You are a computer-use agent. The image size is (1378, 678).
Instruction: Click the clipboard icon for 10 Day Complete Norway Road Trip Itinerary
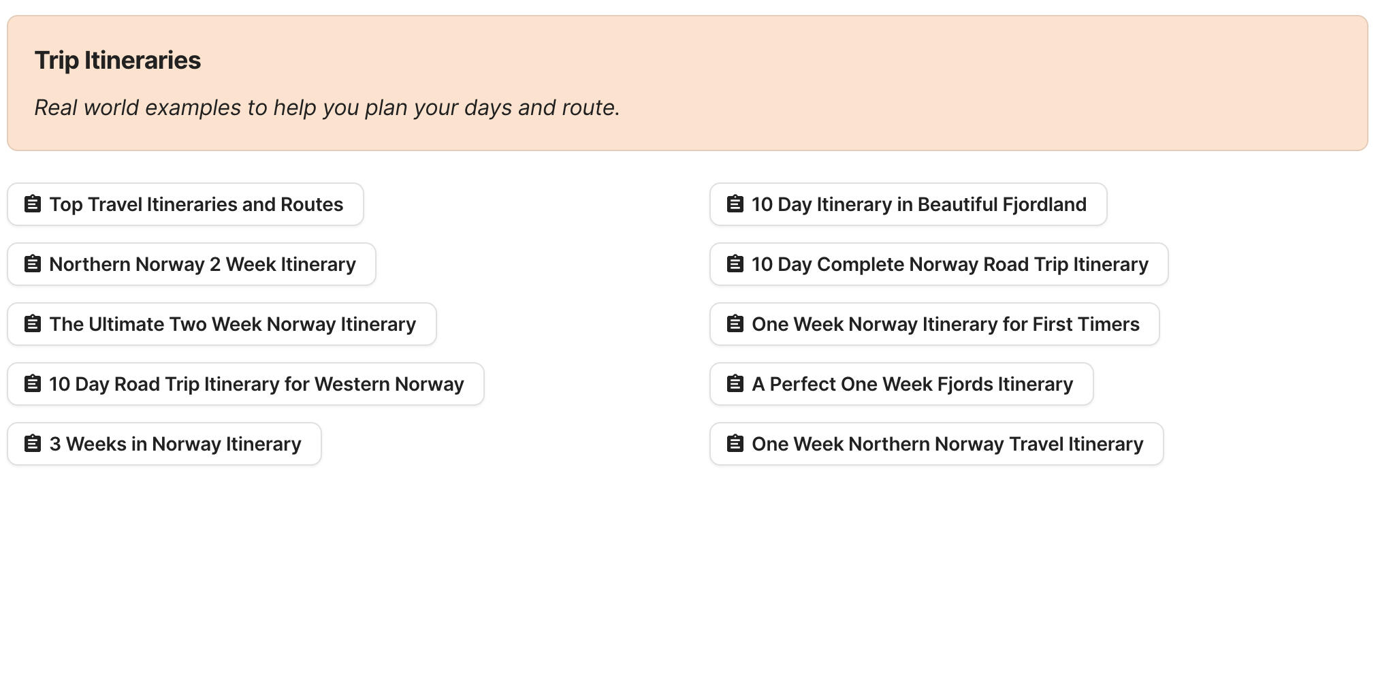coord(735,263)
